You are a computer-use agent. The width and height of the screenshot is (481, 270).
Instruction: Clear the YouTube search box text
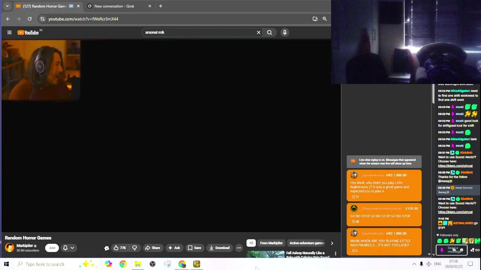259,32
